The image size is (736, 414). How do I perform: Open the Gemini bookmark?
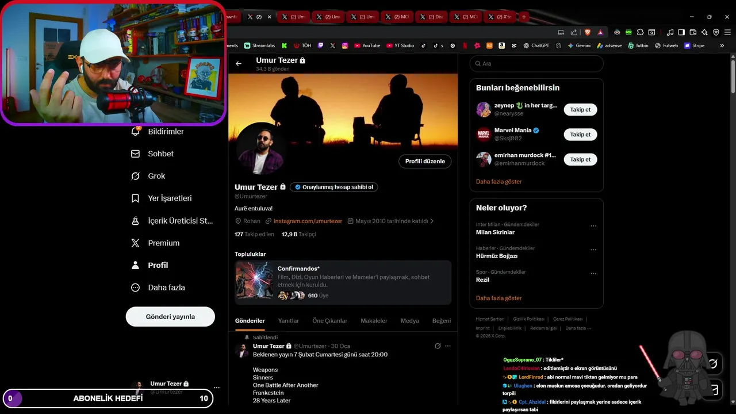[x=579, y=45]
